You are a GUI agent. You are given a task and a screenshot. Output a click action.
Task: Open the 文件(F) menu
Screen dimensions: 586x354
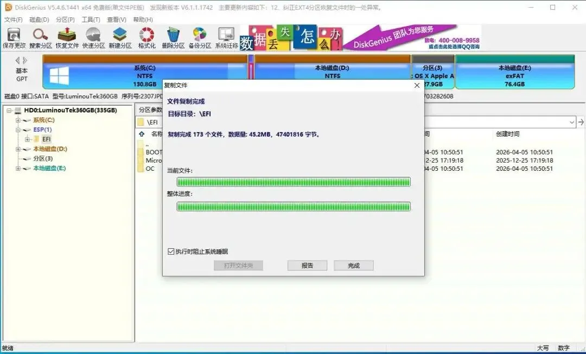click(x=13, y=20)
